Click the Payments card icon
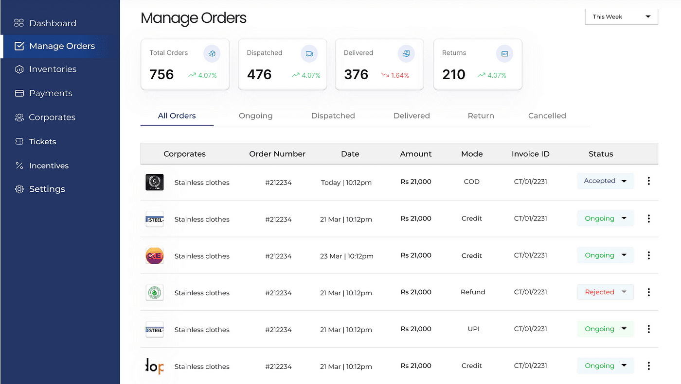Screen dimensions: 681x384 pyautogui.click(x=19, y=93)
